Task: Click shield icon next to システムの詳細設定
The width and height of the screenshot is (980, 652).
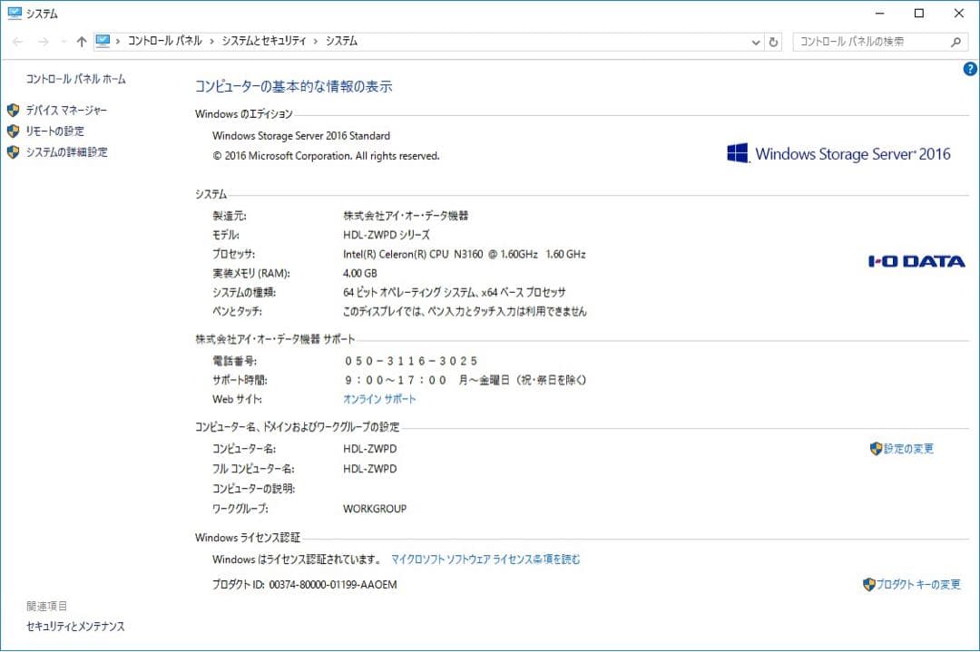Action: coord(13,152)
